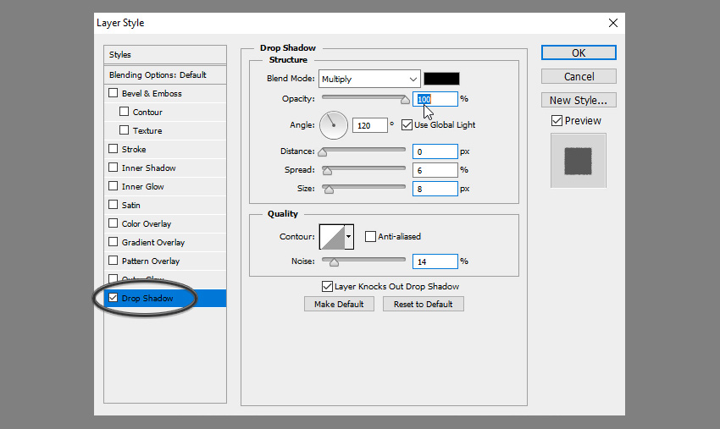The width and height of the screenshot is (720, 429).
Task: Click the Opacity slider handle
Action: point(405,100)
